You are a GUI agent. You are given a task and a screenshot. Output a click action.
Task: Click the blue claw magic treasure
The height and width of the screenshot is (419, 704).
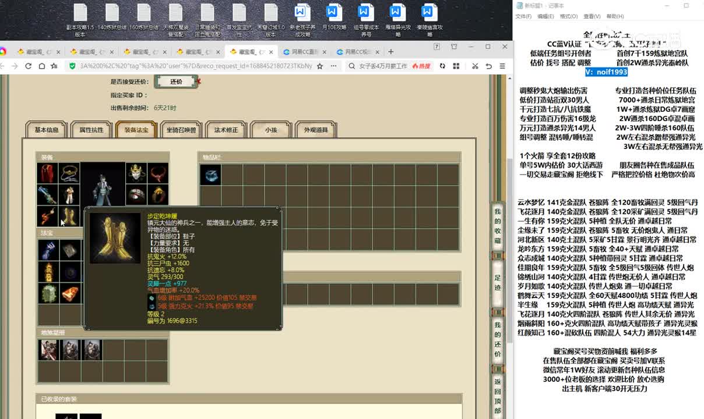pyautogui.click(x=48, y=250)
